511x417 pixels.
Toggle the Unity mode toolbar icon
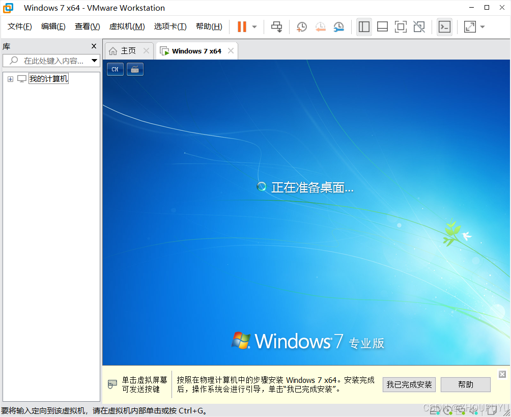[419, 27]
